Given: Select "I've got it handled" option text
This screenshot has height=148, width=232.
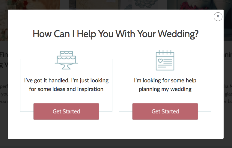Looking at the screenshot, I should tap(47, 80).
